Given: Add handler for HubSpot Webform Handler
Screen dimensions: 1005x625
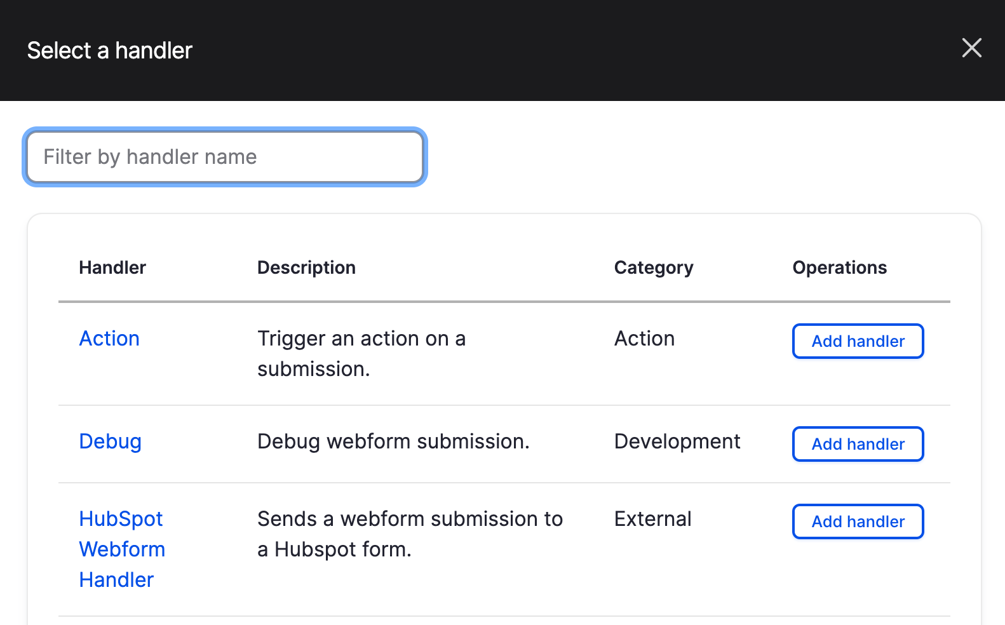Looking at the screenshot, I should (x=858, y=521).
